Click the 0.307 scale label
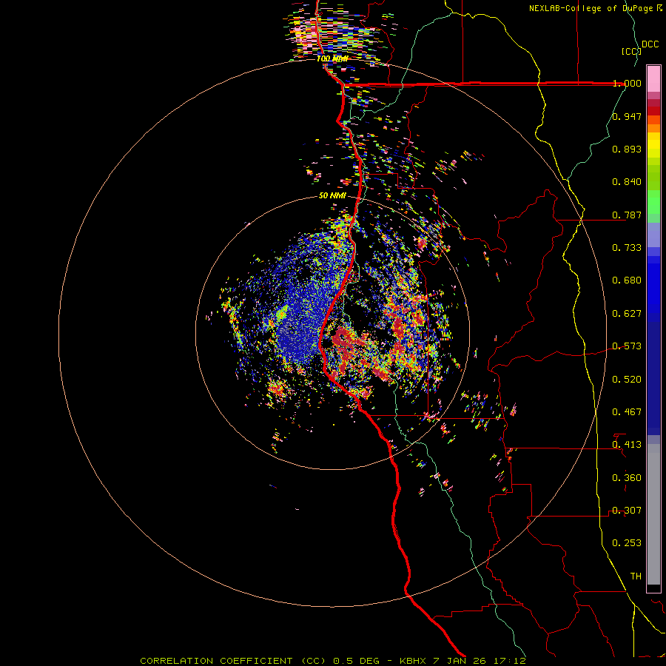666x666 pixels. point(627,511)
